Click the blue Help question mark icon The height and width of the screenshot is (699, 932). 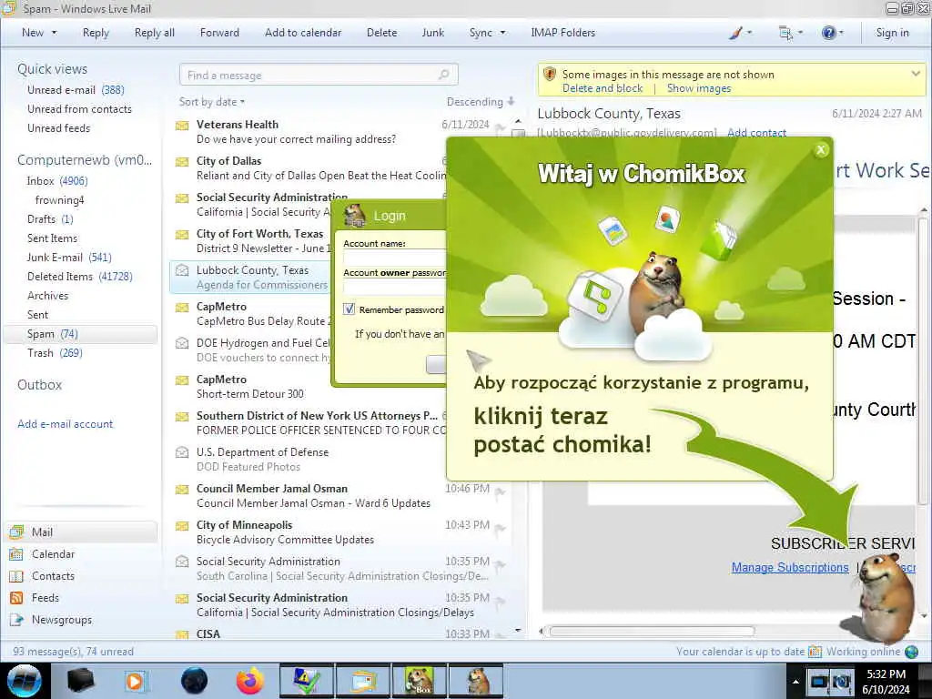coord(828,33)
